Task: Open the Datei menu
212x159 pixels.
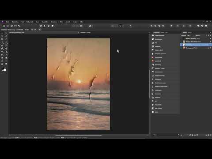Action: click(8, 22)
